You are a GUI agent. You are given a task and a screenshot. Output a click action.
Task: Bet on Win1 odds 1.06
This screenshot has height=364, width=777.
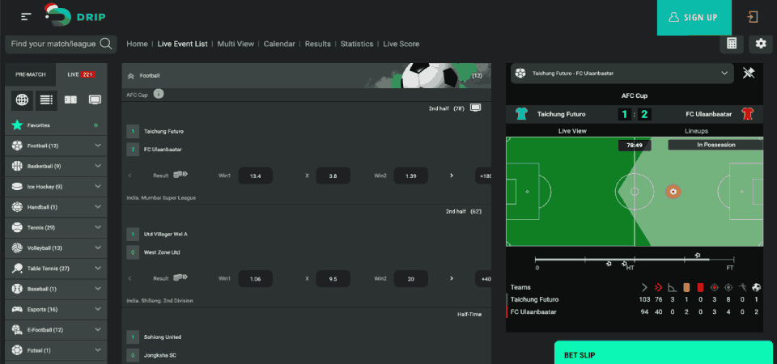(x=256, y=279)
